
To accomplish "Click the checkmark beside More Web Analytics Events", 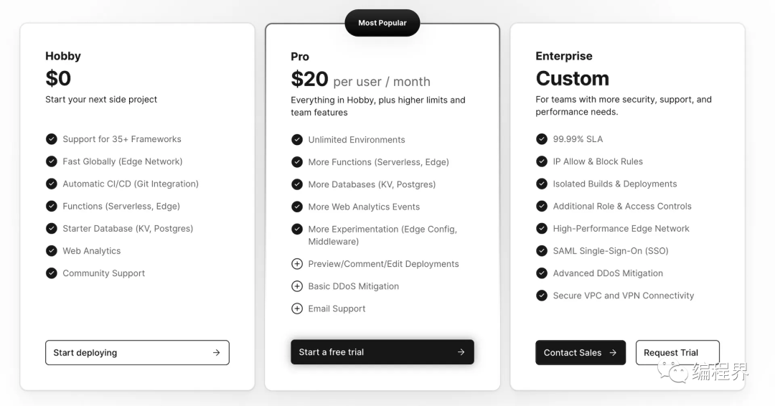I will [x=297, y=207].
